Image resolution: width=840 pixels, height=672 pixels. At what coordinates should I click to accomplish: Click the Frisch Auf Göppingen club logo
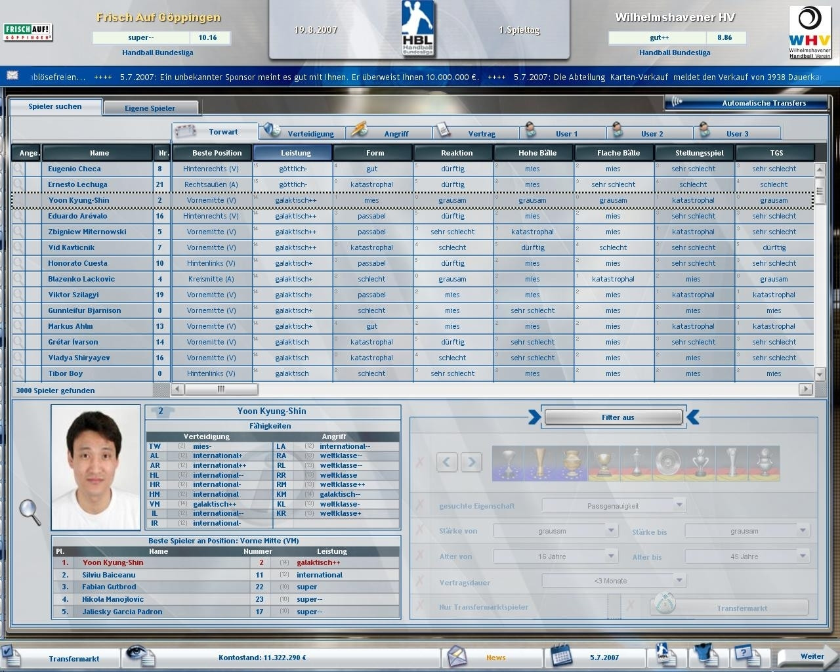[28, 32]
